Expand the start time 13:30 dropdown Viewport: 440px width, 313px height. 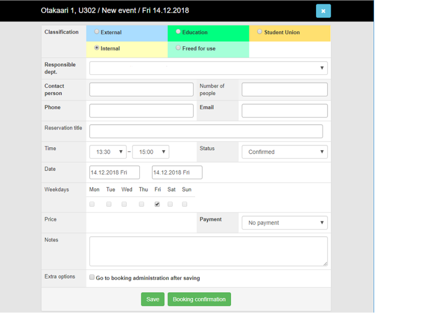(x=108, y=152)
